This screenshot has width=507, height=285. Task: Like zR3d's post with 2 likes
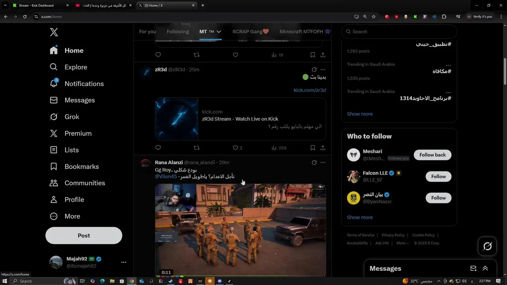pyautogui.click(x=237, y=148)
